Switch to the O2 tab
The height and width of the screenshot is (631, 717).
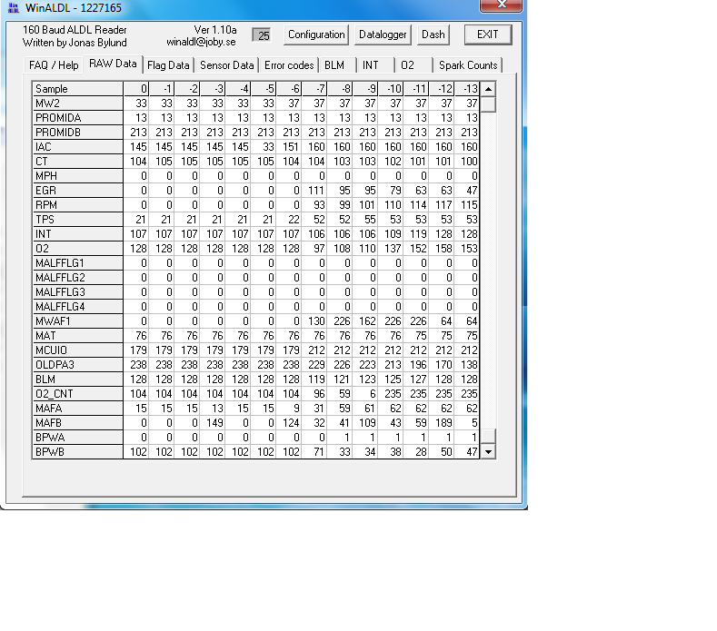[408, 65]
